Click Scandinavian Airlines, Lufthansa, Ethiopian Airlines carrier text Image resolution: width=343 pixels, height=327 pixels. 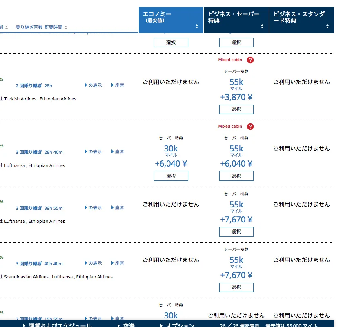[58, 277]
